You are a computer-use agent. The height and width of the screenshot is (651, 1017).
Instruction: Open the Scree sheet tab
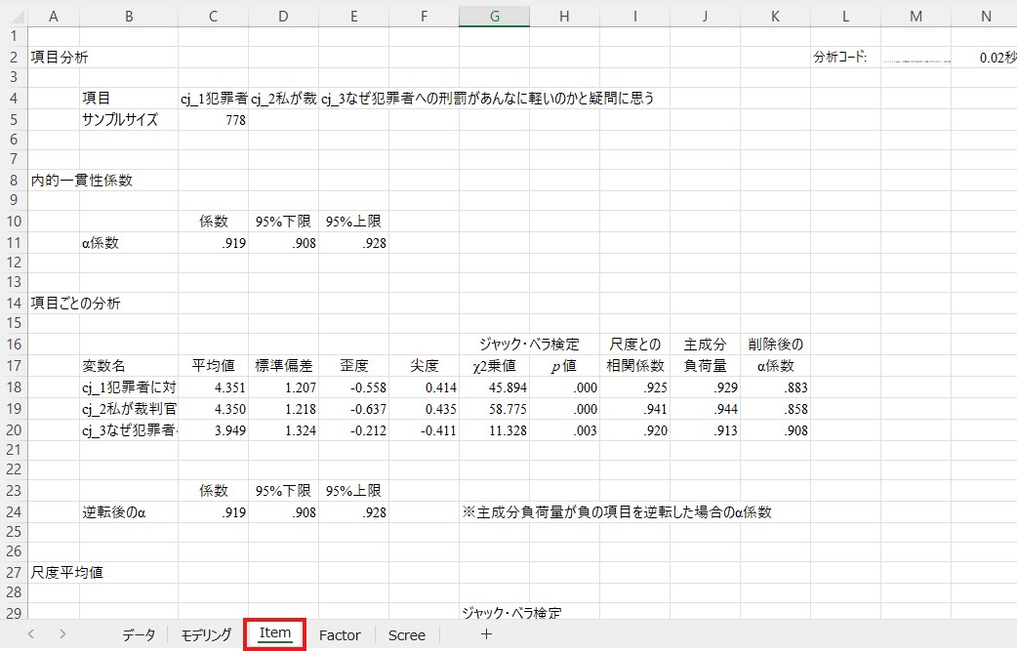click(x=407, y=635)
